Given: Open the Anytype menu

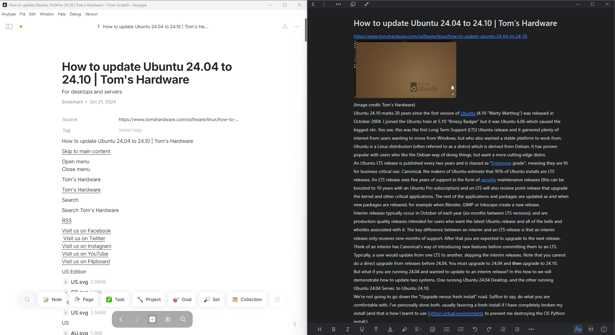Looking at the screenshot, I should pos(9,14).
